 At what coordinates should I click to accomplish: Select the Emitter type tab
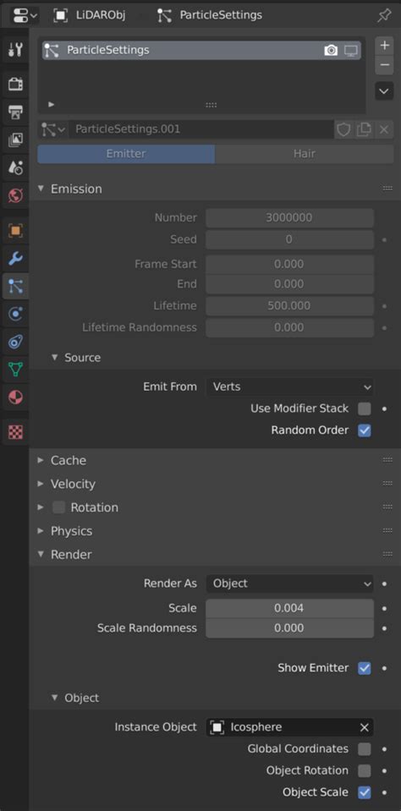point(126,154)
